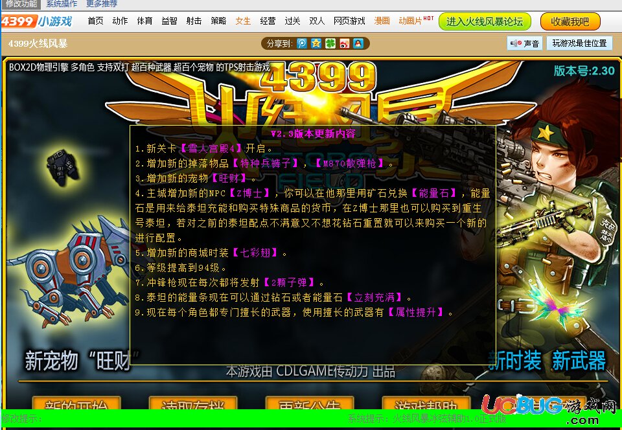Viewport: 622px width, 430px height.
Task: Click the V2.3版本更新内容 heading
Action: [x=313, y=133]
